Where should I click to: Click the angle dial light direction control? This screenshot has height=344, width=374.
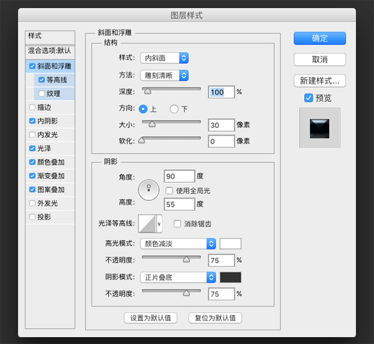[x=150, y=190]
